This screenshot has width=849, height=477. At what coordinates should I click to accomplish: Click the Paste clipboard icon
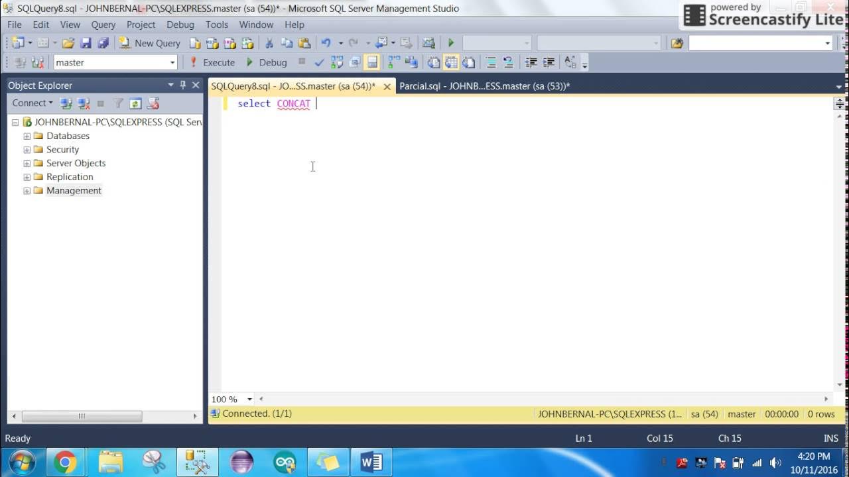[x=304, y=43]
